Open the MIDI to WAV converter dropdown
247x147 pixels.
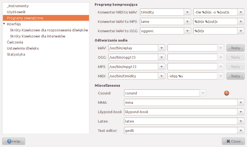[x=188, y=12]
